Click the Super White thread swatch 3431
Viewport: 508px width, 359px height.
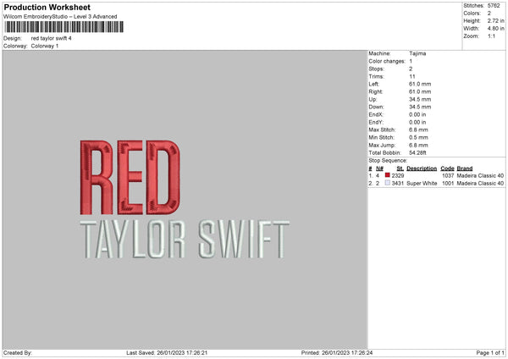[x=388, y=183]
